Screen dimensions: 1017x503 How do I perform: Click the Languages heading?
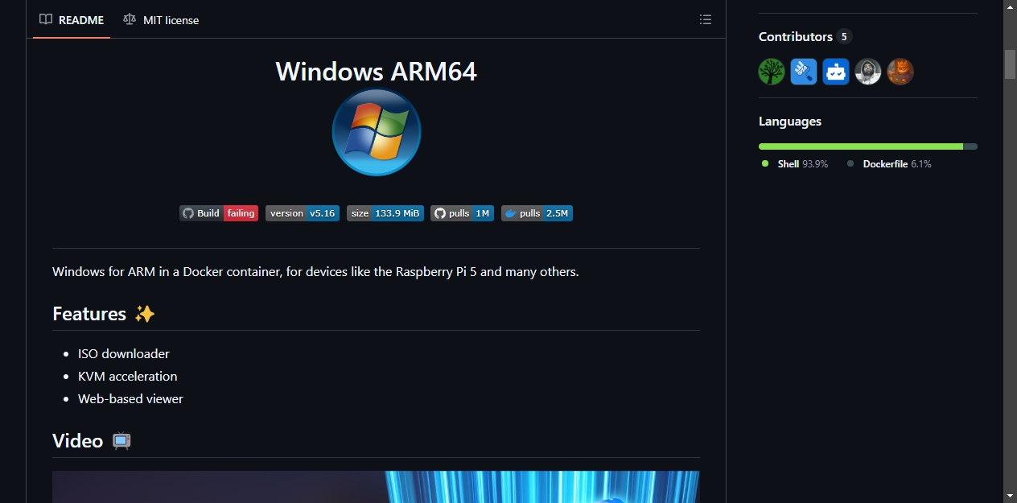[790, 122]
